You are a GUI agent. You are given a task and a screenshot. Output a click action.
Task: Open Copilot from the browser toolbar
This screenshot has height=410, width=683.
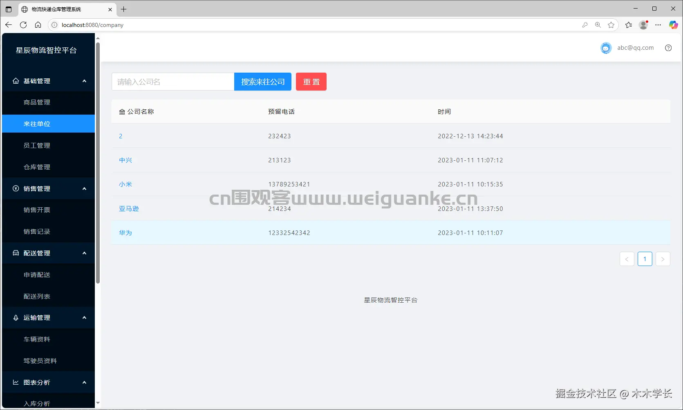coord(673,25)
